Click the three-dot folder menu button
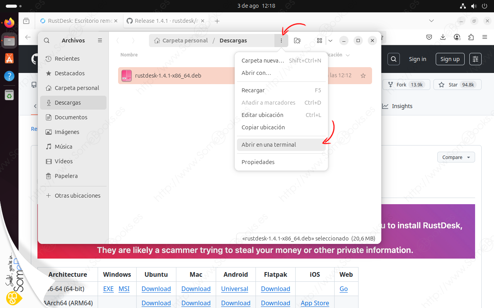Viewport: 494px width, 308px height. (x=281, y=41)
